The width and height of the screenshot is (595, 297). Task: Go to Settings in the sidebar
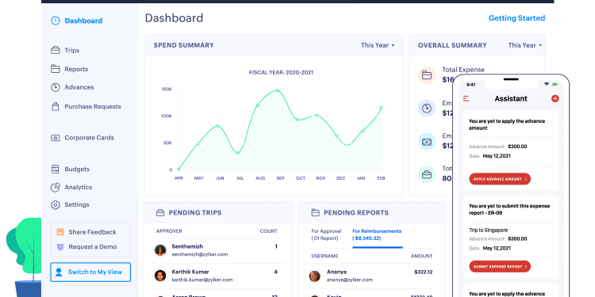[77, 204]
